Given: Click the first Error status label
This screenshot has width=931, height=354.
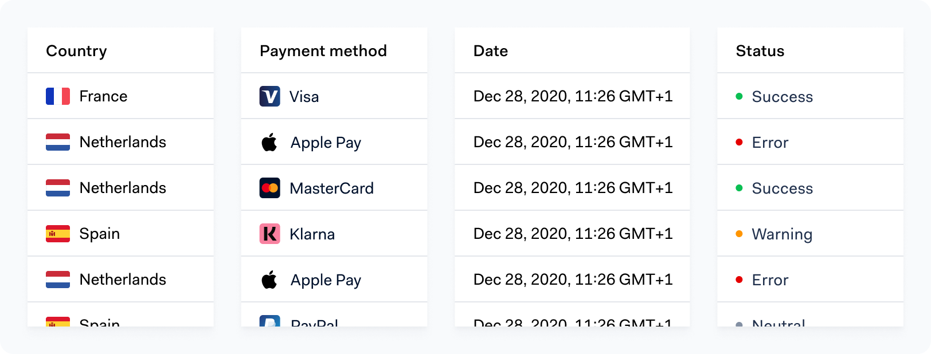Looking at the screenshot, I should click(770, 143).
